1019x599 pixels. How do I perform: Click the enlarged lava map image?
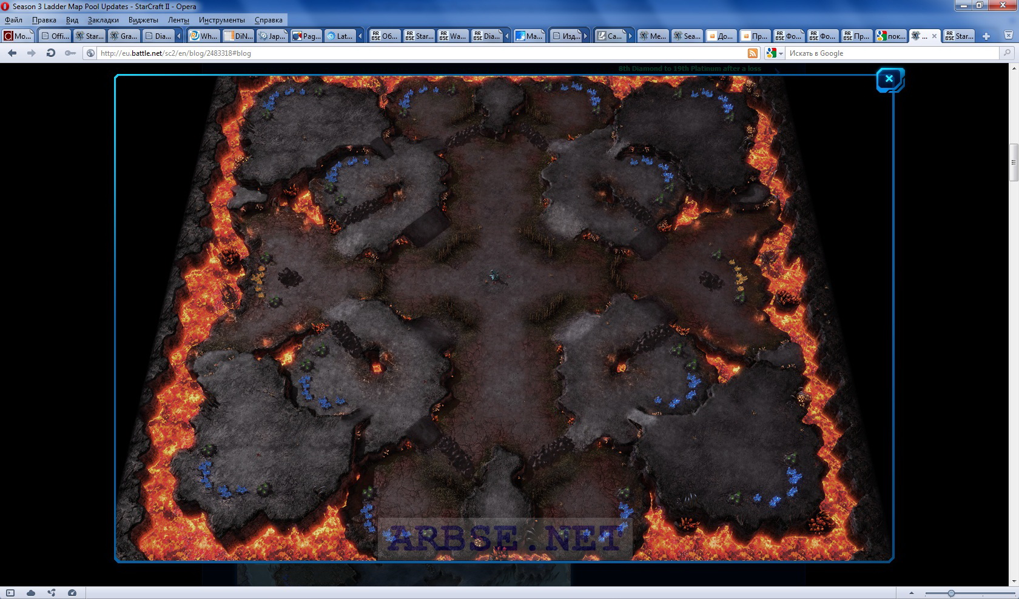(x=504, y=318)
